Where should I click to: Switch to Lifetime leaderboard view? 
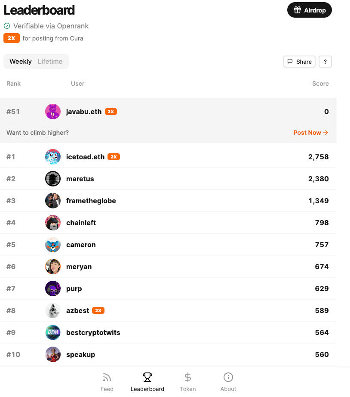pos(50,62)
